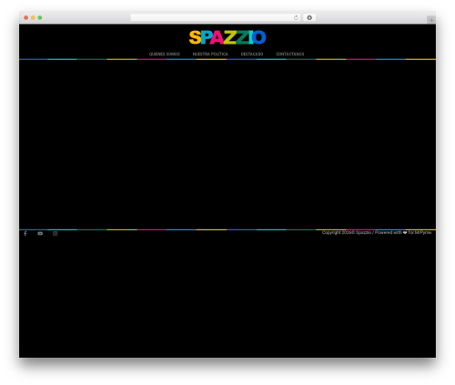Close the browser window with the red button
This screenshot has width=455, height=385.
[x=26, y=17]
